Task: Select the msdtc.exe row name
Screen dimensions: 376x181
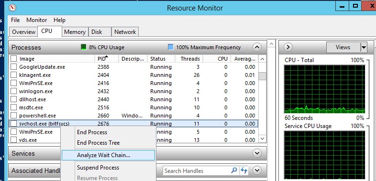Action: click(31, 108)
